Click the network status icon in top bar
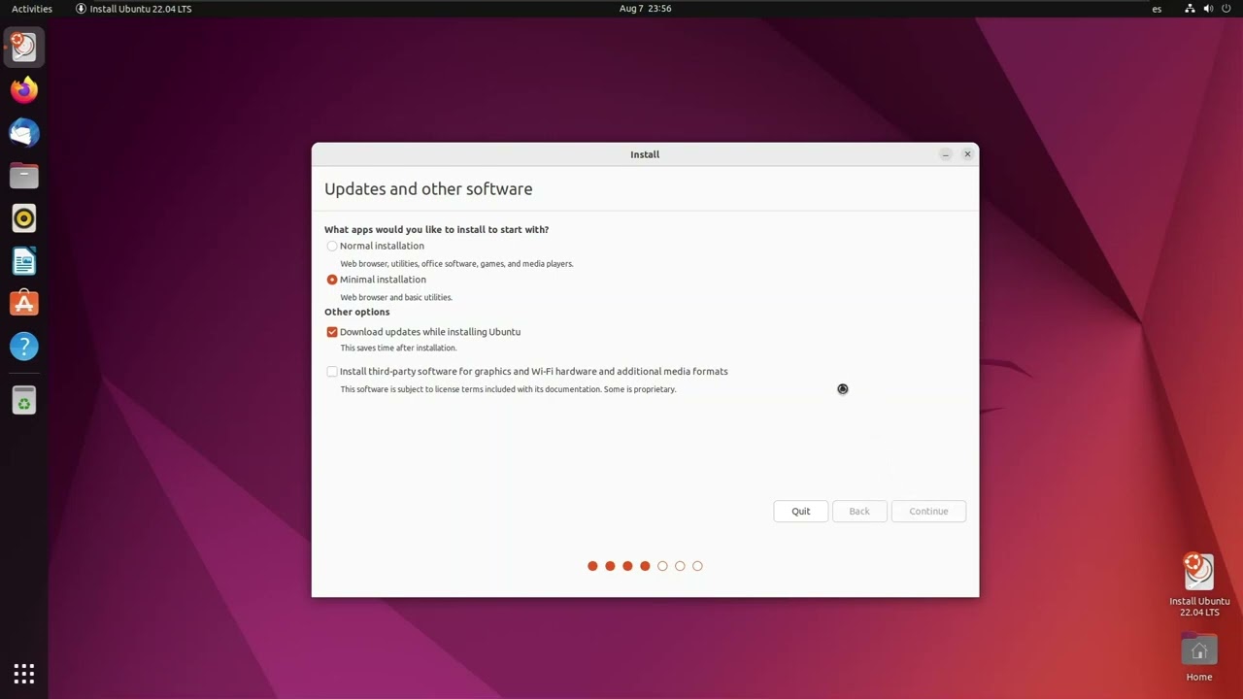The height and width of the screenshot is (699, 1243). point(1190,9)
